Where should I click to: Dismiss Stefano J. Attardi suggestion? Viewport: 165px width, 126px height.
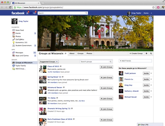pos(151,91)
